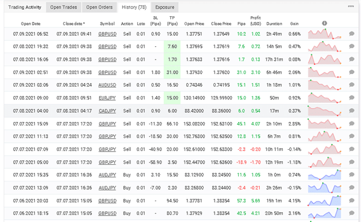
Task: Sort by Close Price column header
Action: (221, 24)
